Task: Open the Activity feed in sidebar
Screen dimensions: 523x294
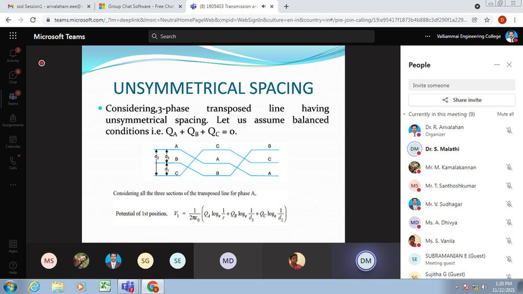Action: point(13,55)
